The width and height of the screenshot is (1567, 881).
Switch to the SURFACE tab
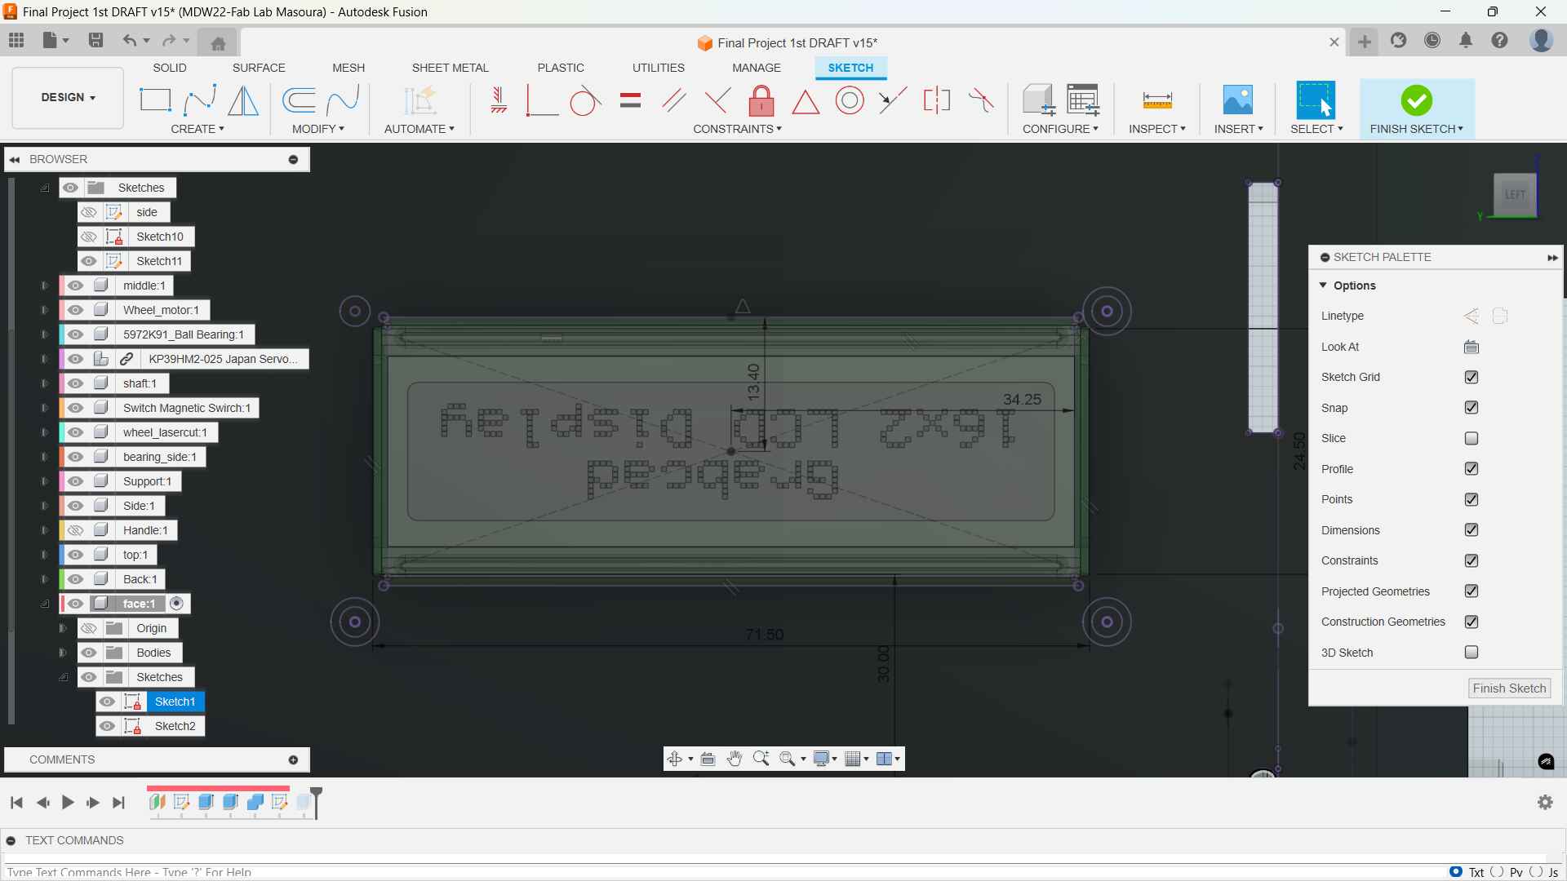(x=259, y=68)
